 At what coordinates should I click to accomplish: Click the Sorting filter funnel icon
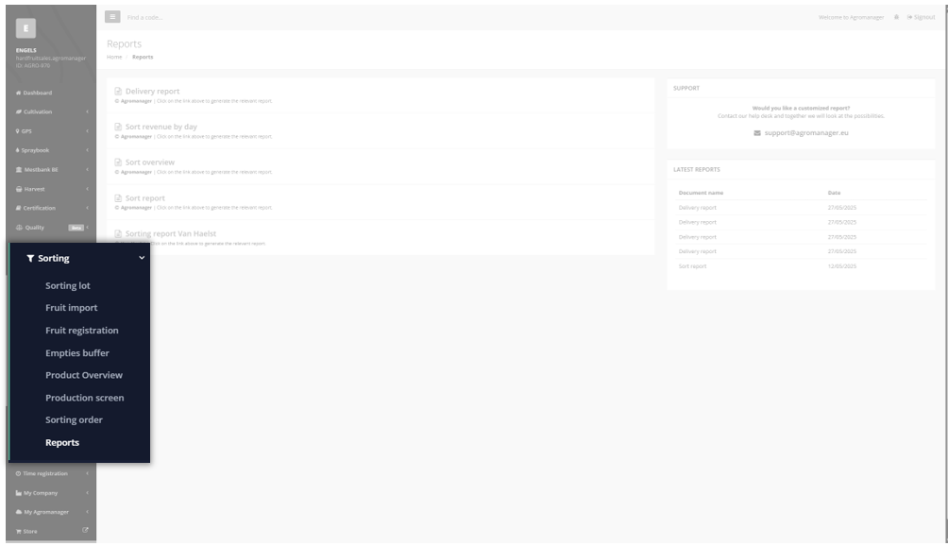pyautogui.click(x=30, y=258)
